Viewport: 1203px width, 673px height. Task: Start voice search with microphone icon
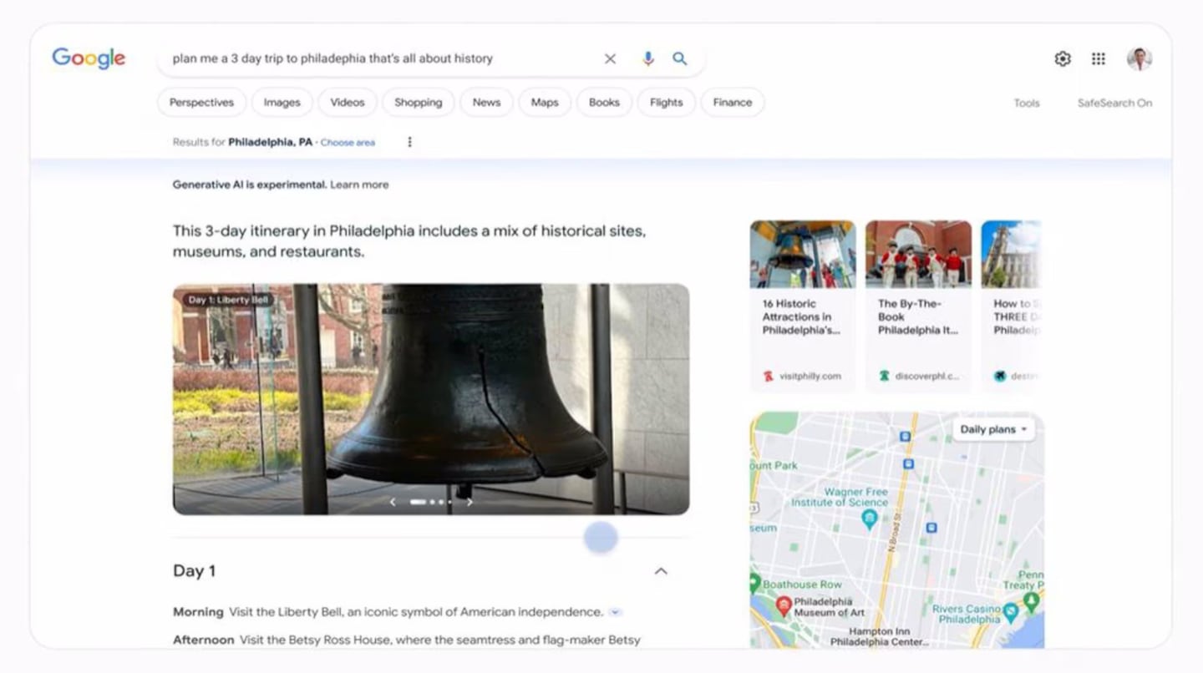tap(647, 58)
